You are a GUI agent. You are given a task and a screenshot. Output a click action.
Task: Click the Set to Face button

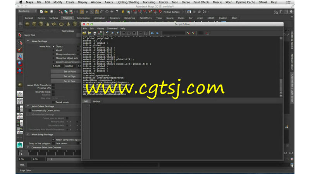(66, 81)
